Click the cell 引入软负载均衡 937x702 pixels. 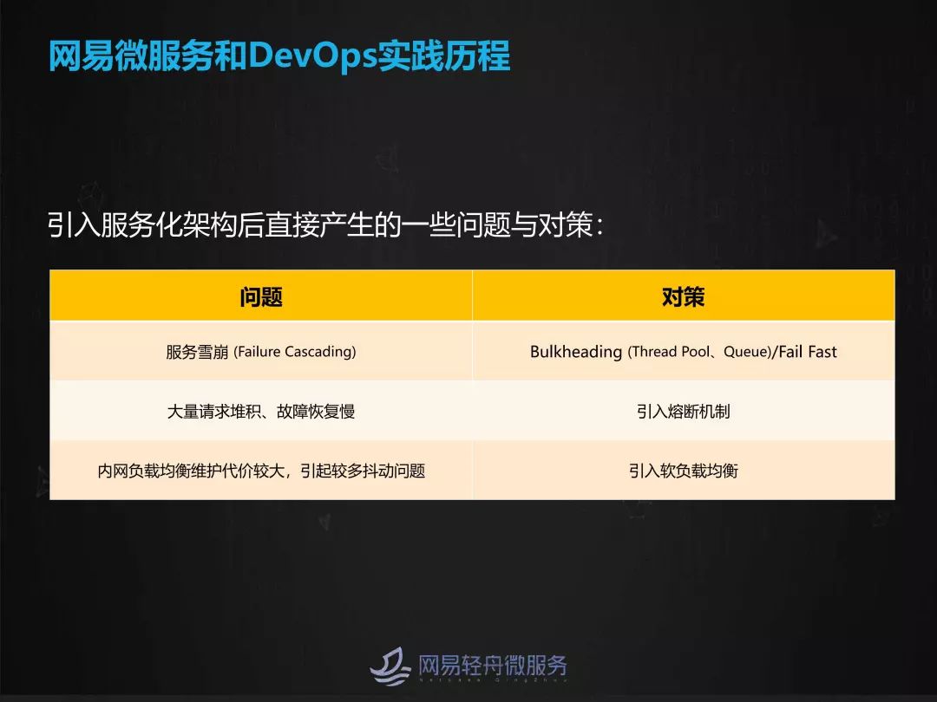[684, 471]
